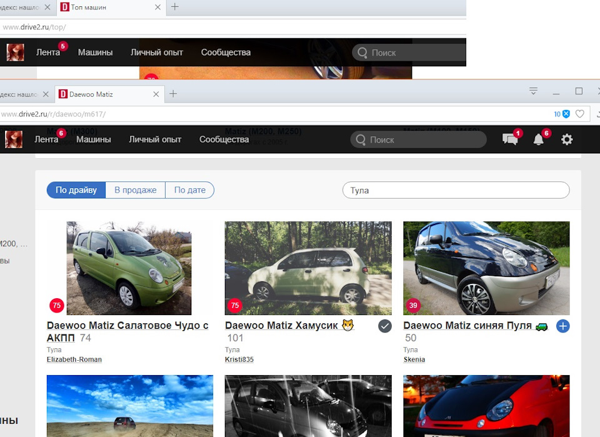Click drive rating 75 badge on green car
600x437 pixels.
click(x=57, y=305)
